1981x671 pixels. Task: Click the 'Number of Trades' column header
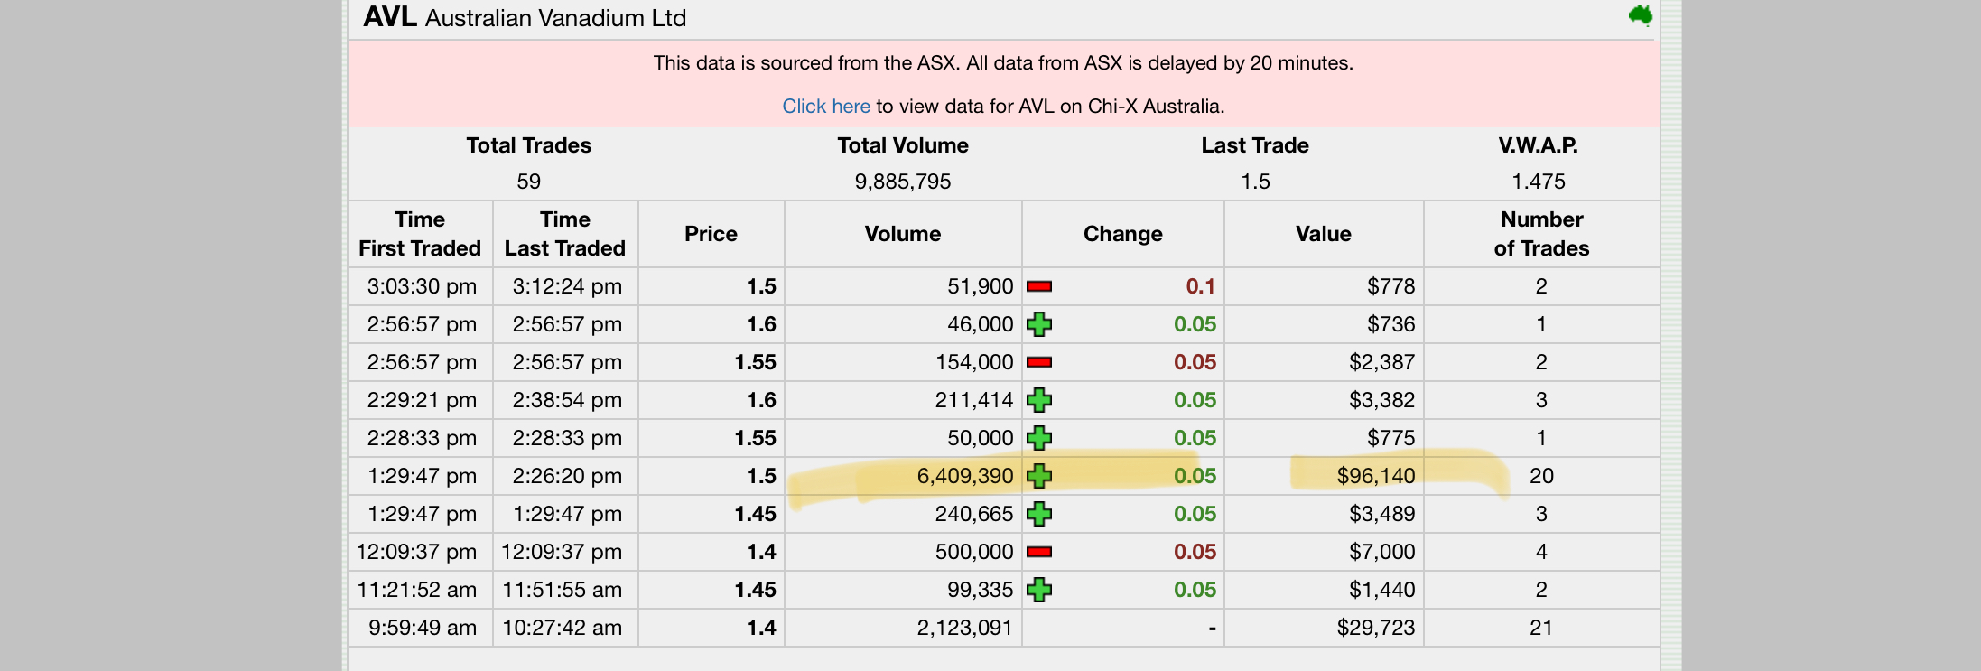[x=1542, y=234]
